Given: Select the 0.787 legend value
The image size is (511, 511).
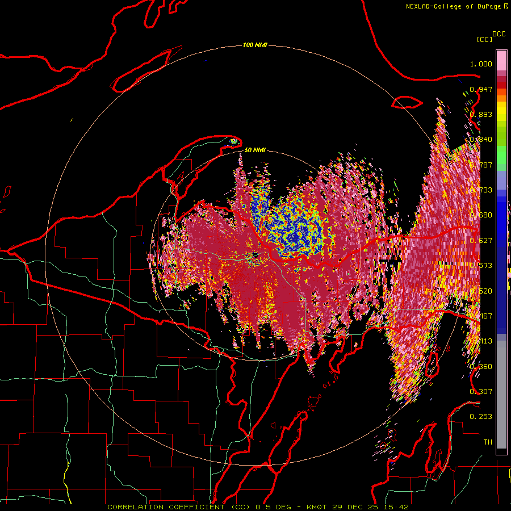Looking at the screenshot, I should click(x=481, y=165).
